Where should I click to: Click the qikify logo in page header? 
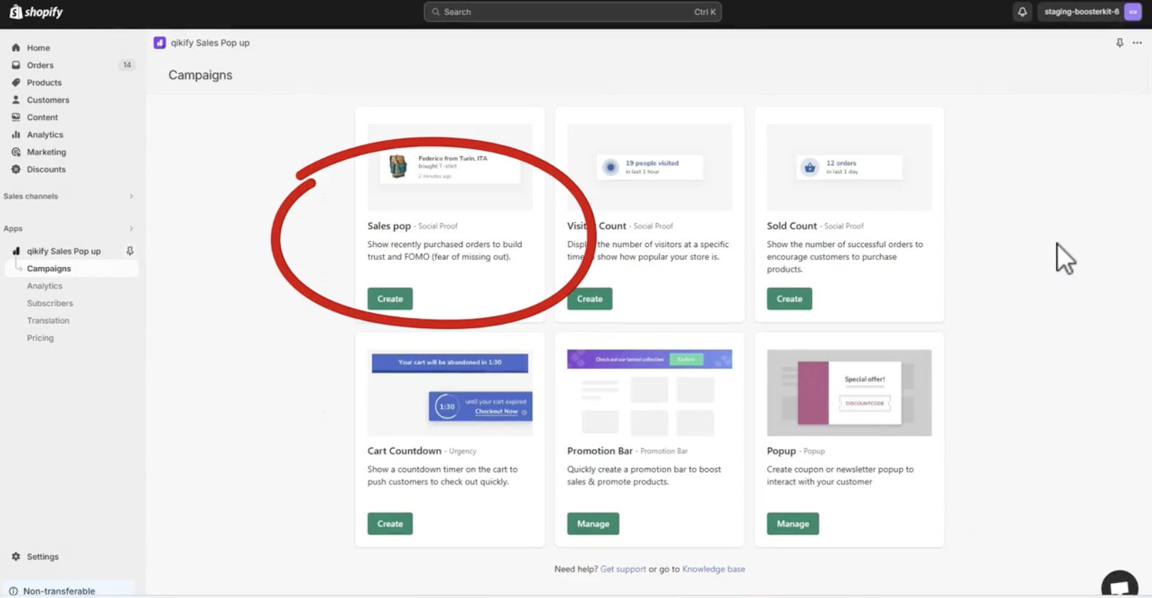pyautogui.click(x=160, y=43)
